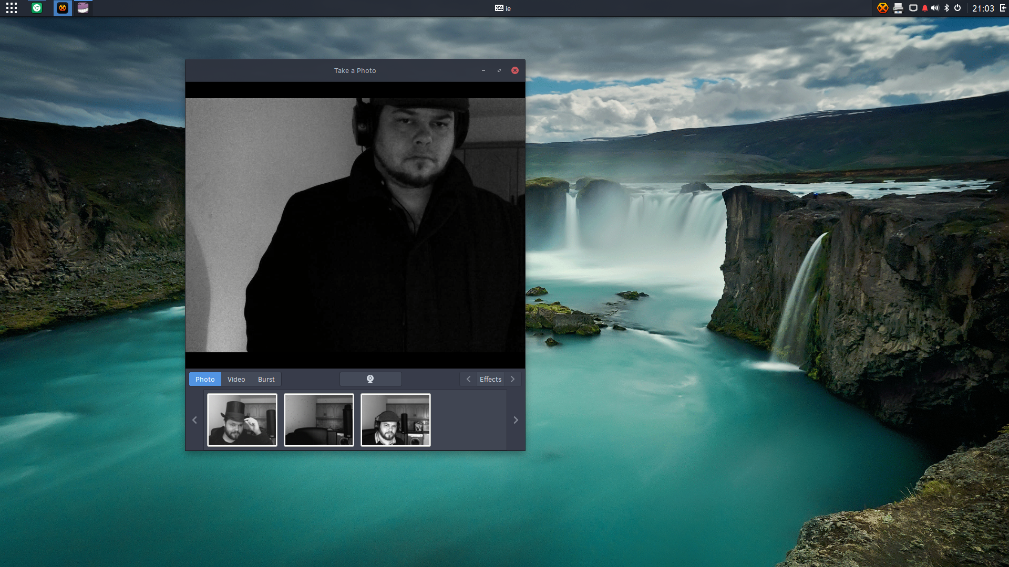Select Photo mode

click(x=205, y=379)
